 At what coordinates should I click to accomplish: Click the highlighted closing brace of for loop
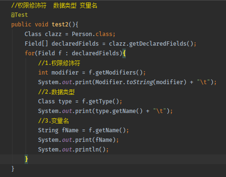click(27, 159)
